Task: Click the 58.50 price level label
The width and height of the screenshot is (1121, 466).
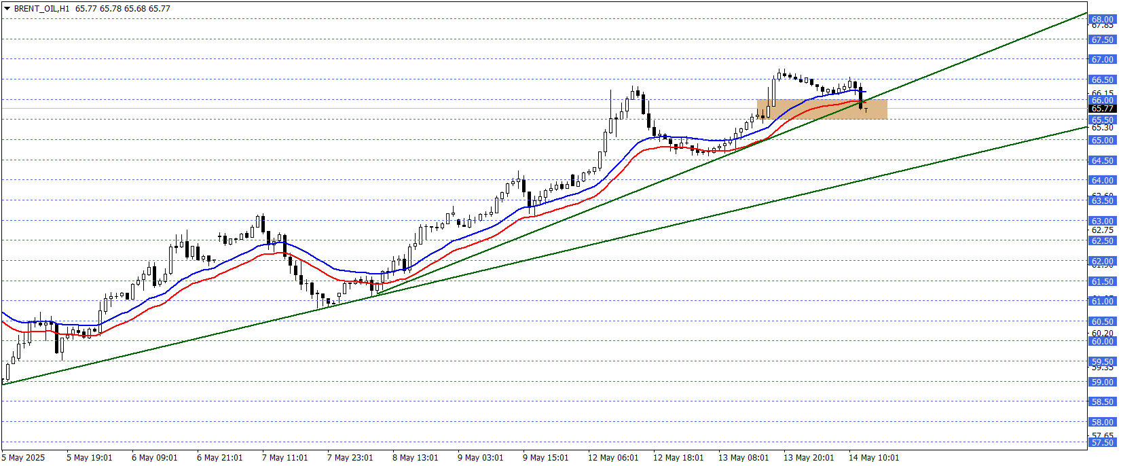Action: (x=1102, y=402)
